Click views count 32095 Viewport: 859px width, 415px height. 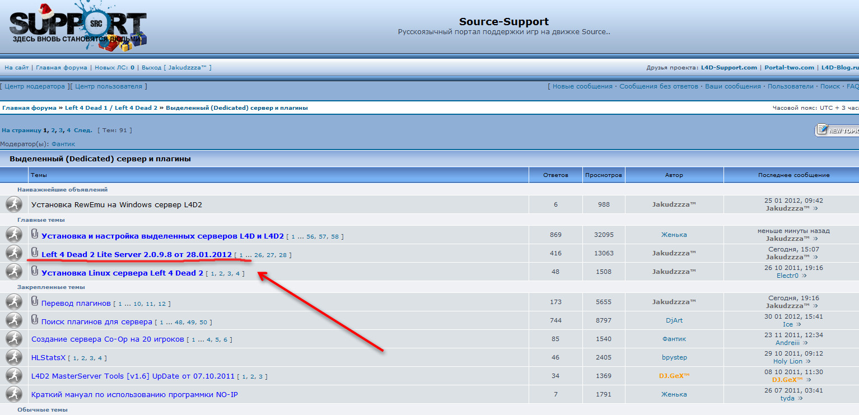(x=604, y=235)
